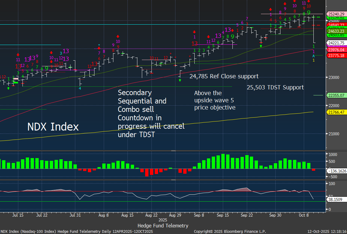
Task: Click the large magenta 13 near Sep 15
Action: click(x=228, y=30)
